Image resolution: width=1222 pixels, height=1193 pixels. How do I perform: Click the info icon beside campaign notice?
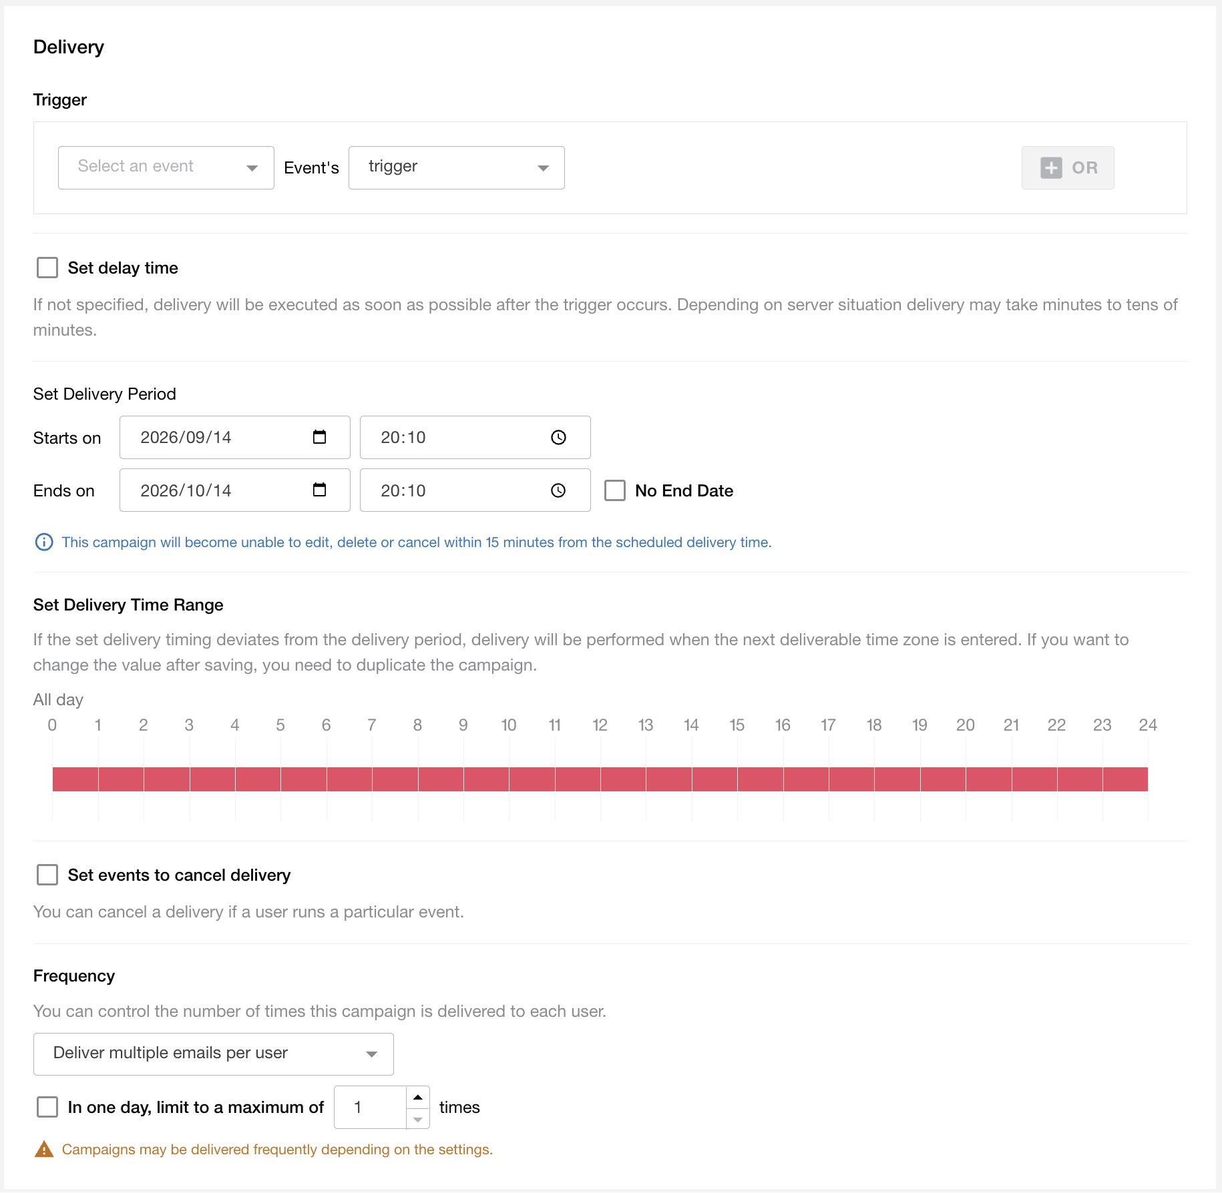pos(44,542)
